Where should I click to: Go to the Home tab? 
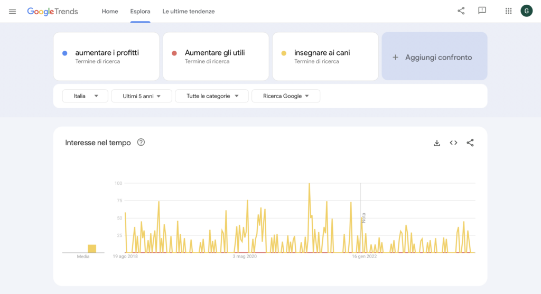pyautogui.click(x=110, y=12)
